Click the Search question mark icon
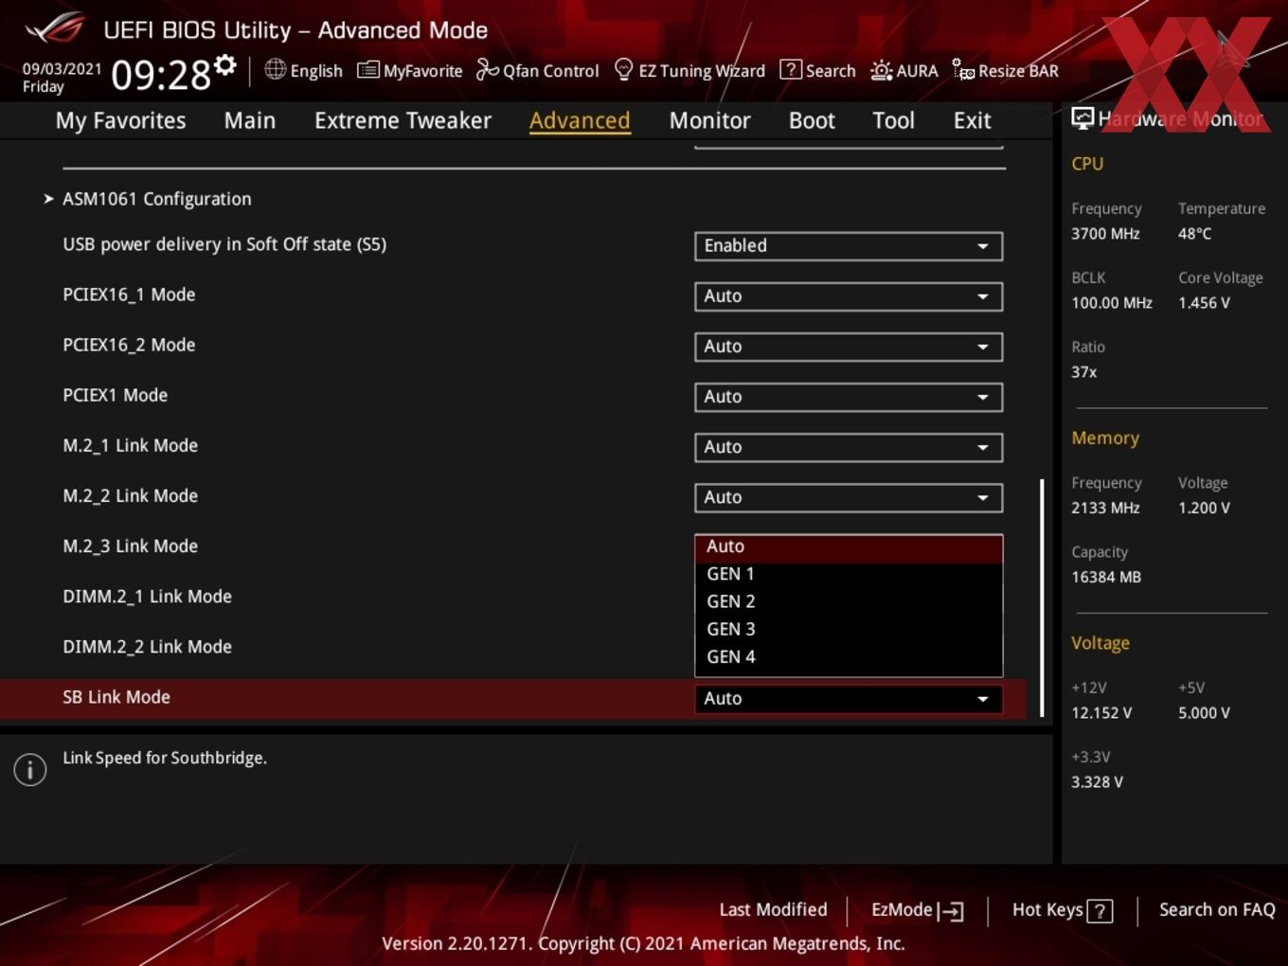 [x=790, y=69]
